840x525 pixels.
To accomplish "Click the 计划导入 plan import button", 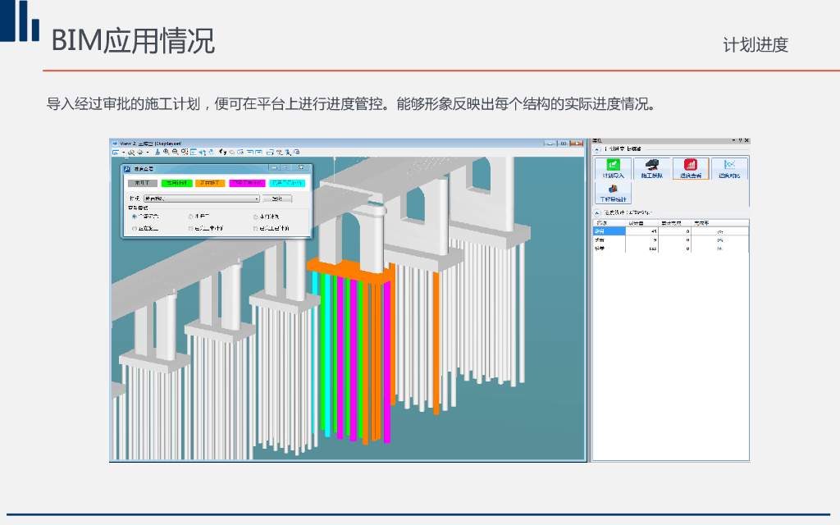I will click(x=613, y=168).
